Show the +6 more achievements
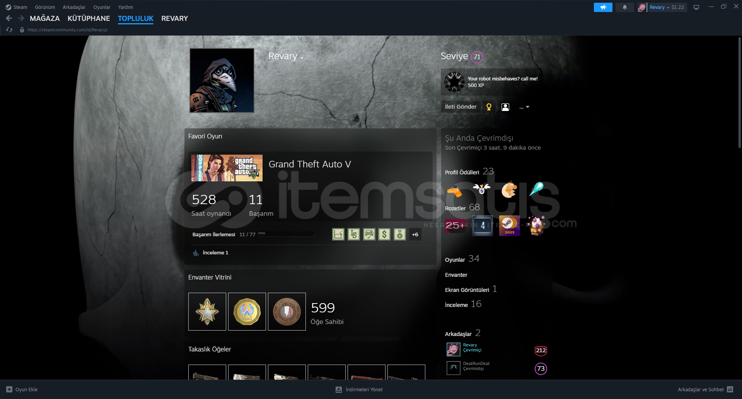742x399 pixels. point(415,234)
